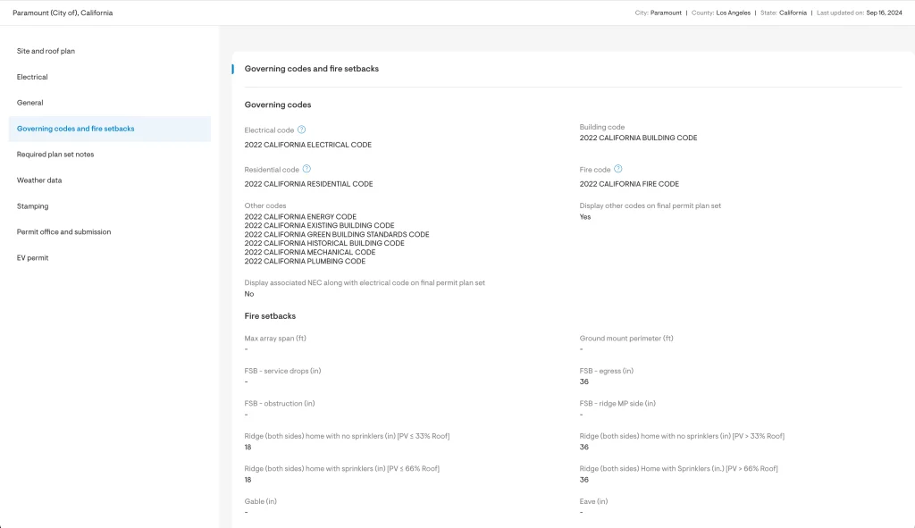
Task: Click the 2022 California Historical Building Code entry
Action: pyautogui.click(x=324, y=243)
